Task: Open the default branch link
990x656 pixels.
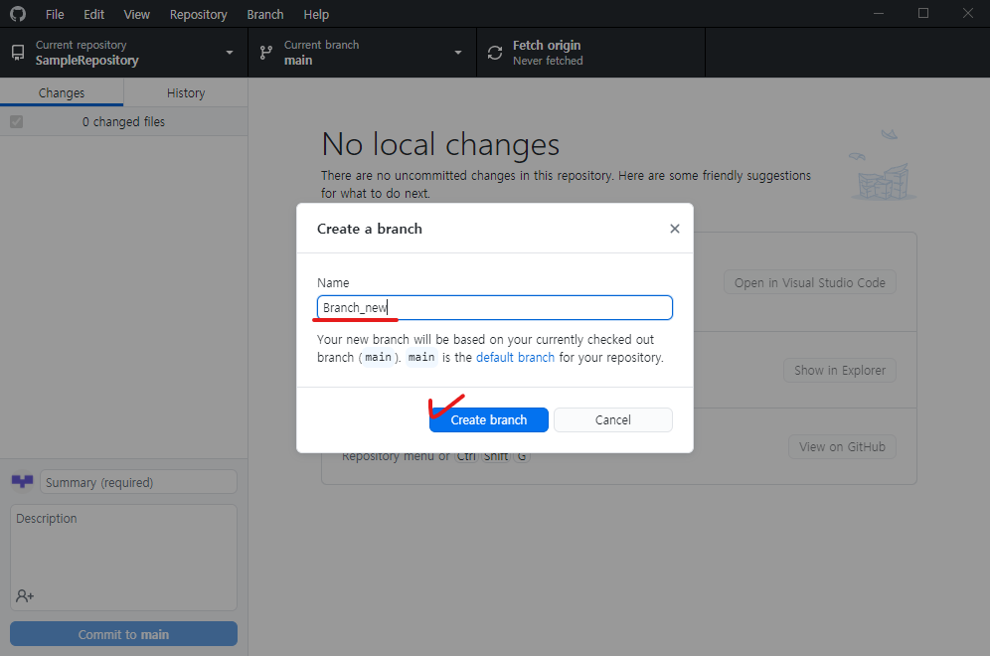Action: pyautogui.click(x=515, y=358)
